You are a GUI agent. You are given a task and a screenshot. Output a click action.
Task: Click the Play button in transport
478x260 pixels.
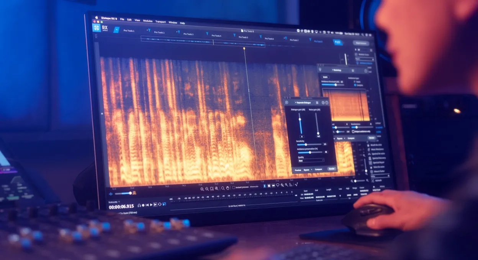151,205
